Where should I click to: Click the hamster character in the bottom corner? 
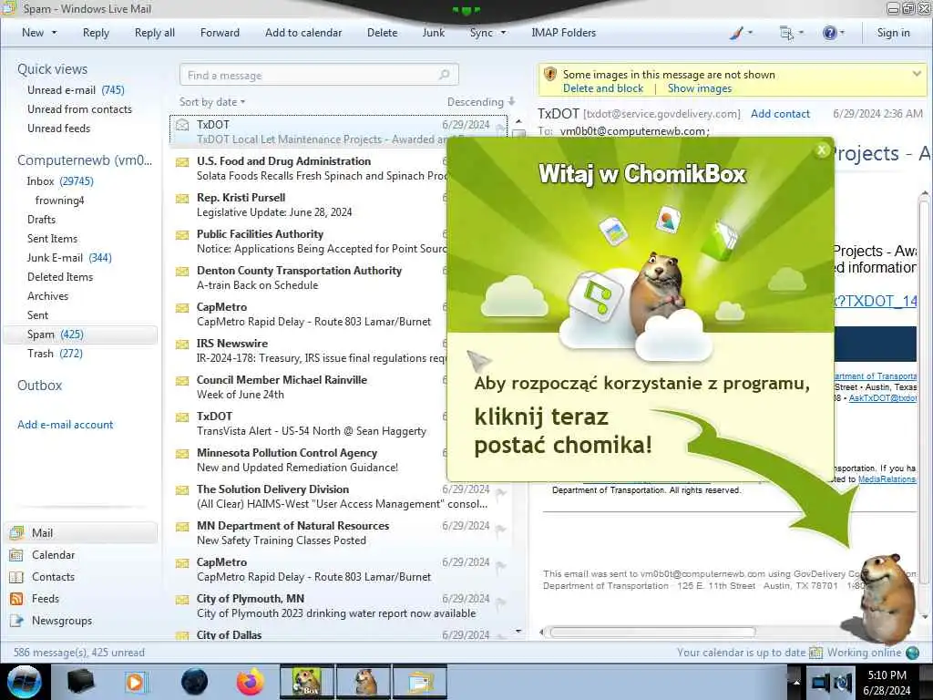pos(885,598)
